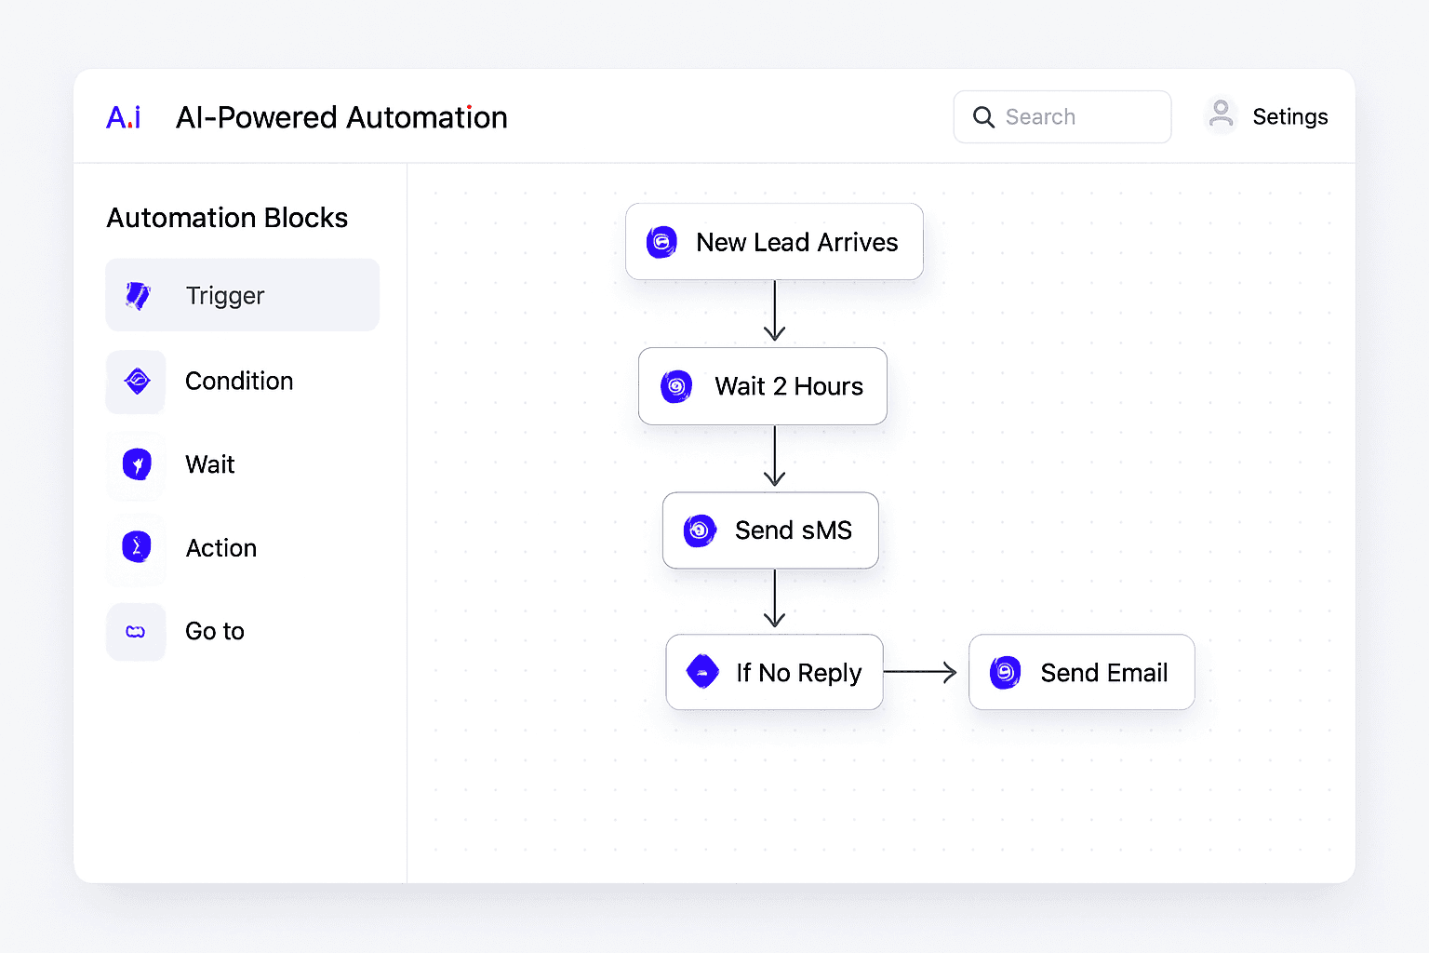
Task: Select the Wait 2 Hours node
Action: pos(762,386)
